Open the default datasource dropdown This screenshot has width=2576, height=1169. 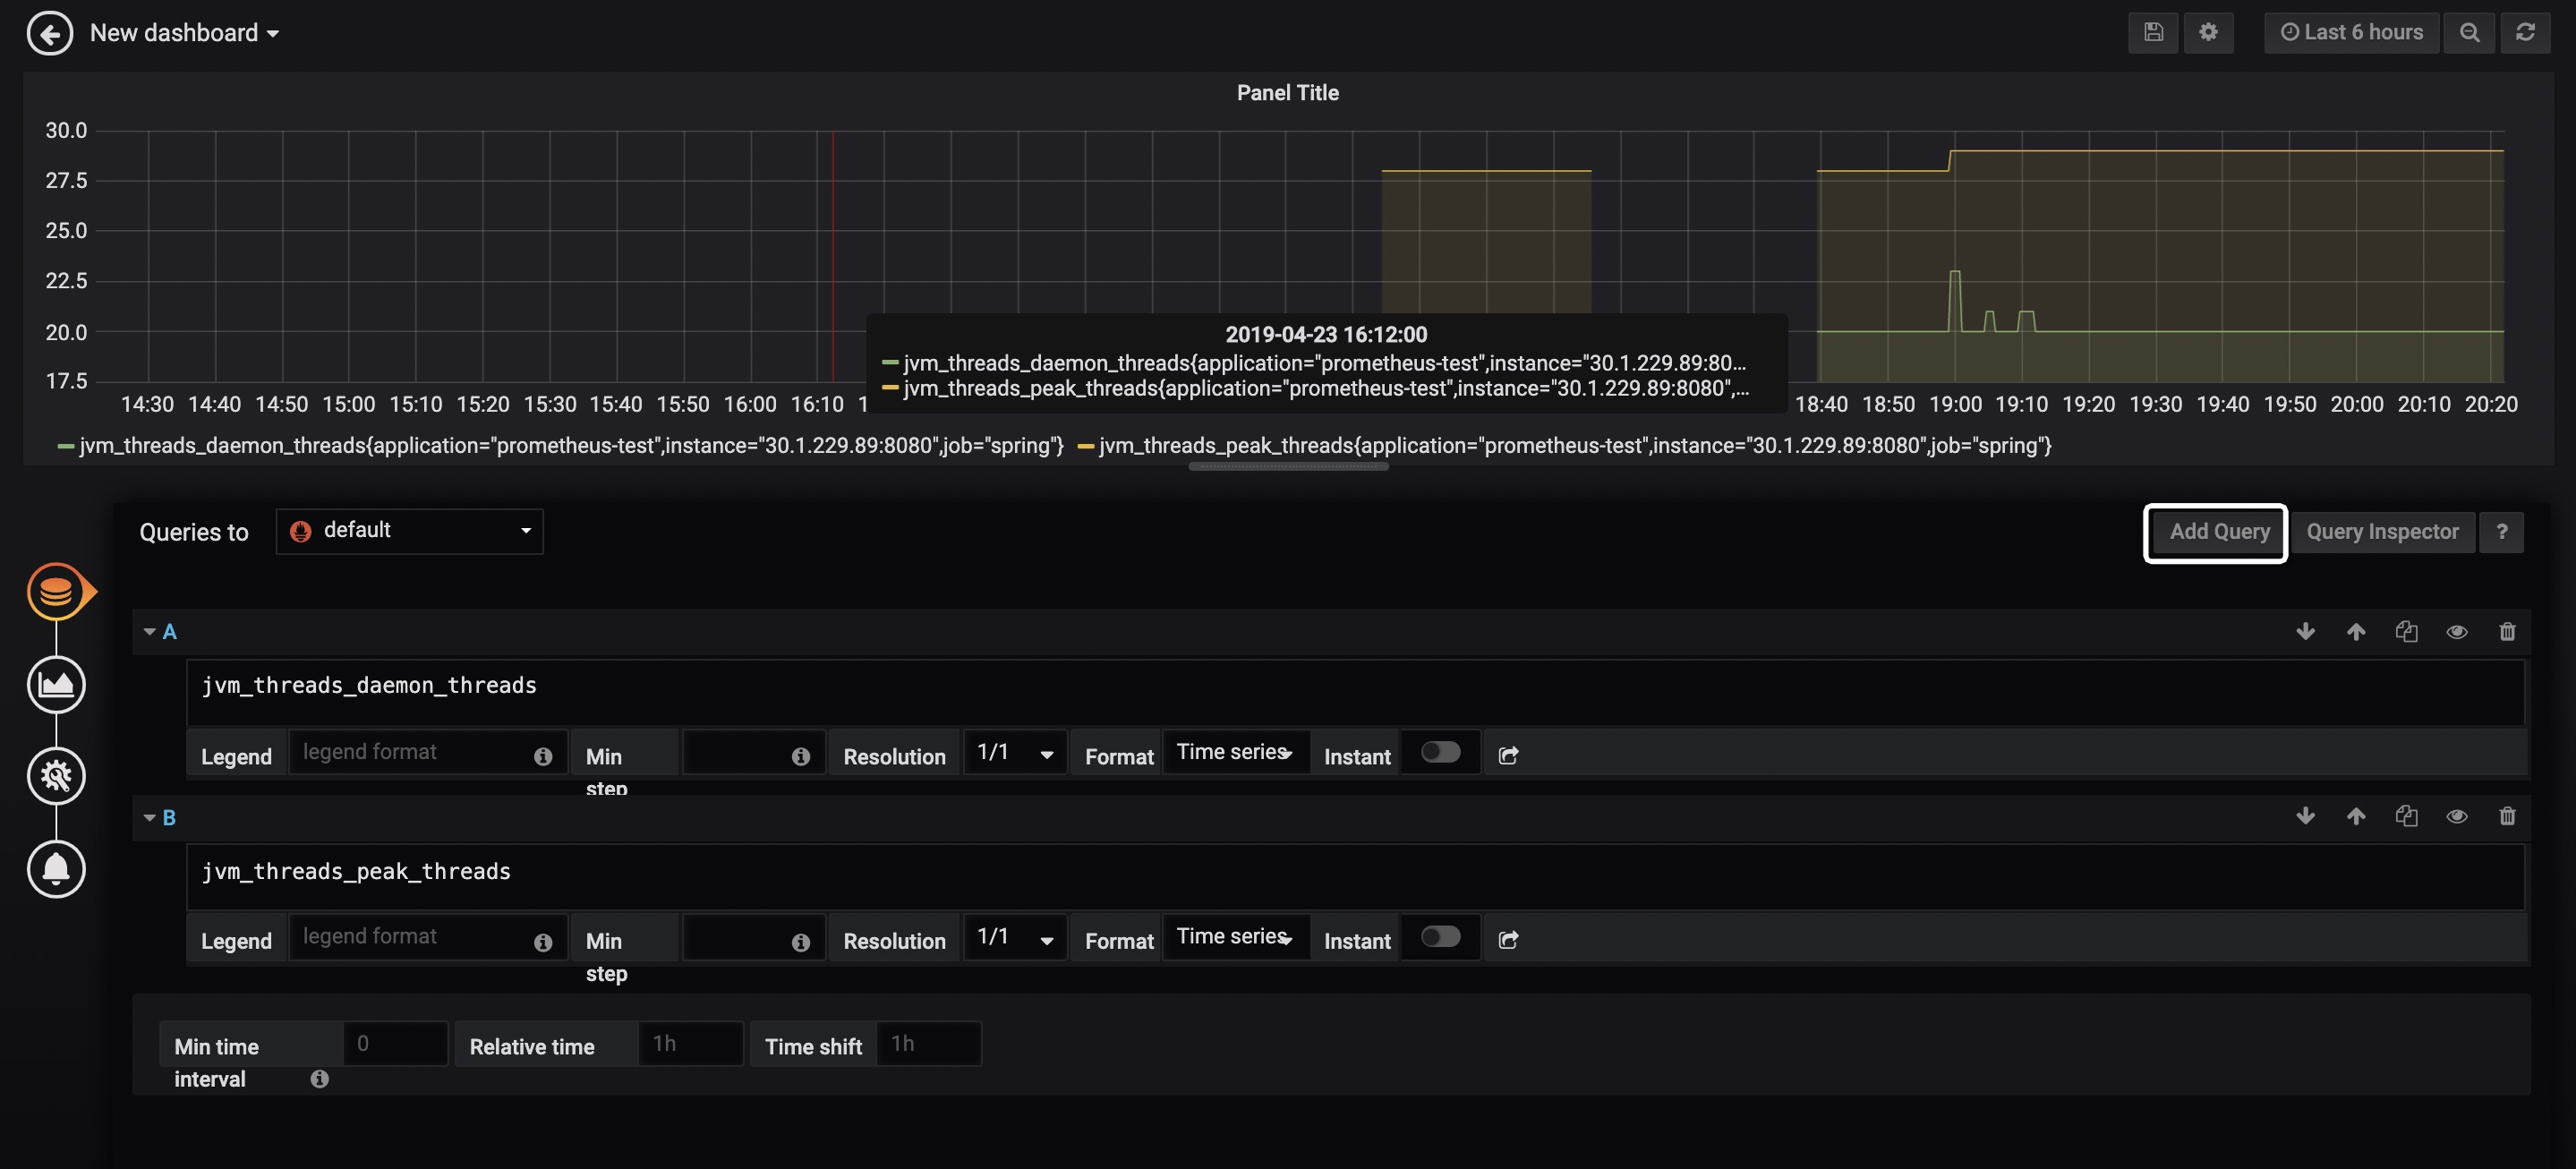click(410, 530)
